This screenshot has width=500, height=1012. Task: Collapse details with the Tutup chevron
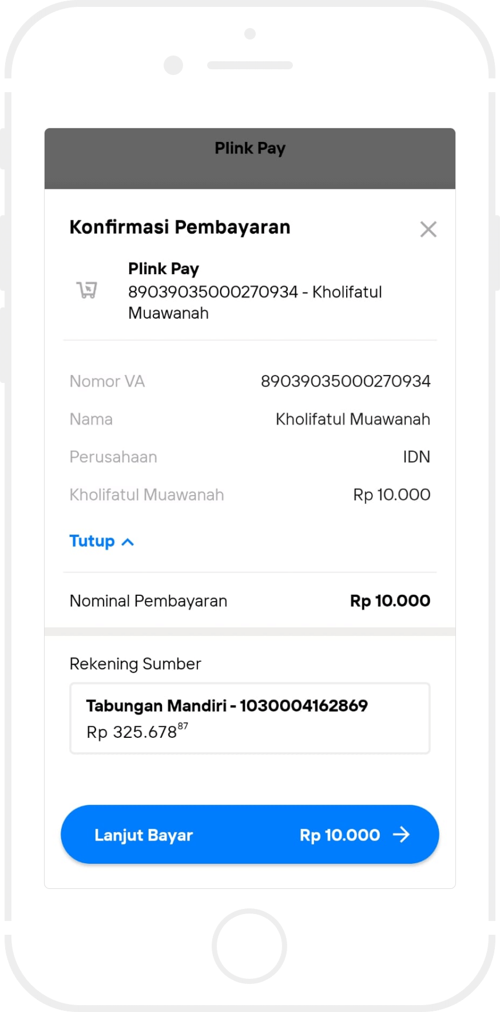point(128,541)
